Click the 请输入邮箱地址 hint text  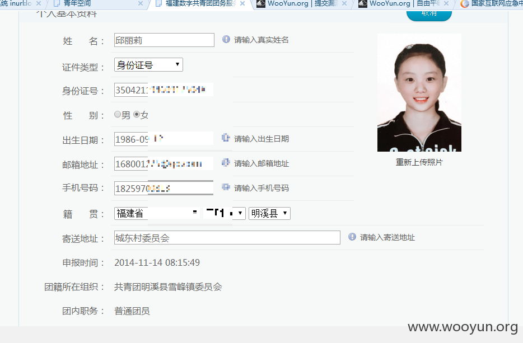point(261,163)
